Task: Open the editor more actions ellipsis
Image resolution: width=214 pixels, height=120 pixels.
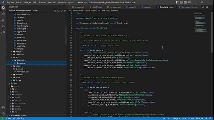Action: click(x=210, y=7)
